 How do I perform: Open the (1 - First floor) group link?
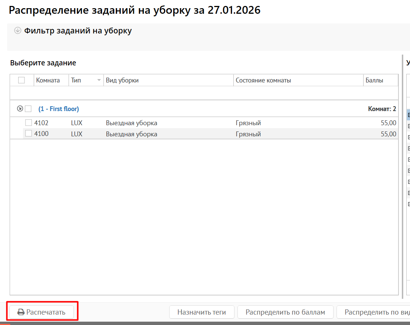pyautogui.click(x=59, y=109)
